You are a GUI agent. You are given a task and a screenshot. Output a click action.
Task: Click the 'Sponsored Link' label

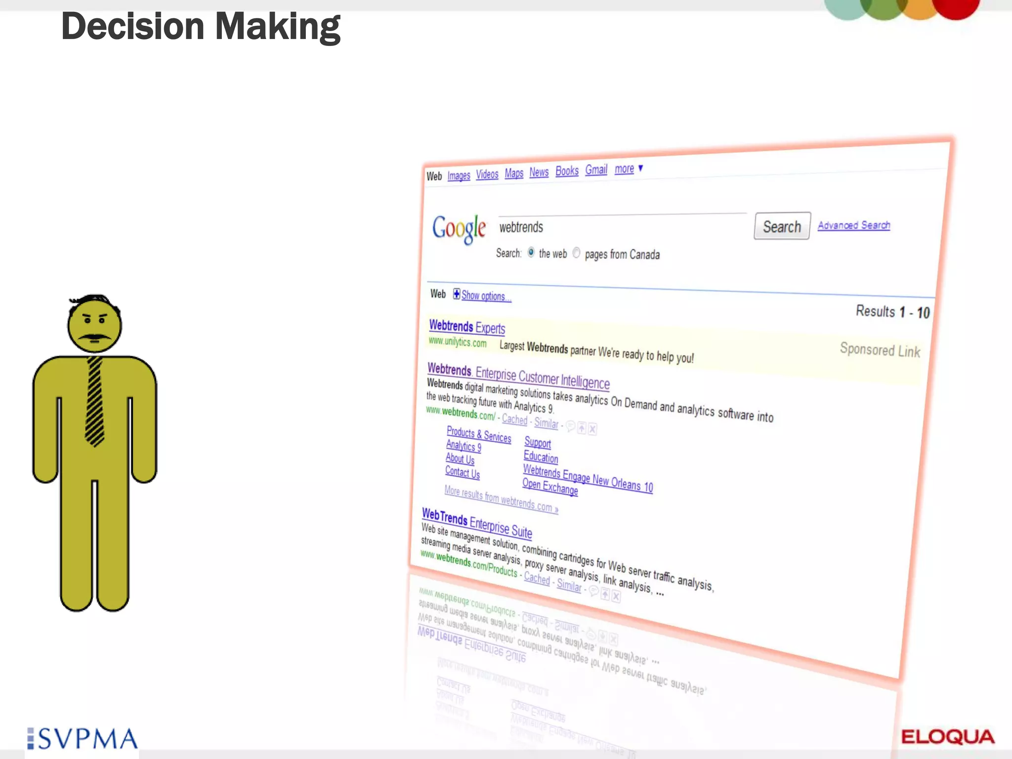[x=880, y=349]
